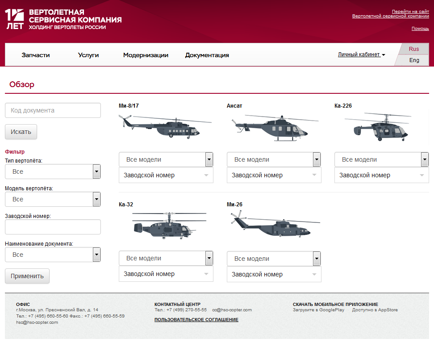
Task: Open the Помощь help link
Action: tap(420, 29)
